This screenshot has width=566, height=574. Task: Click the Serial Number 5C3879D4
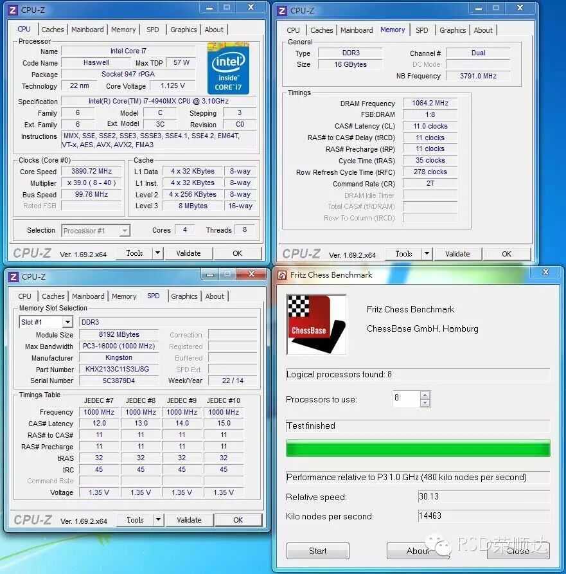tap(119, 381)
